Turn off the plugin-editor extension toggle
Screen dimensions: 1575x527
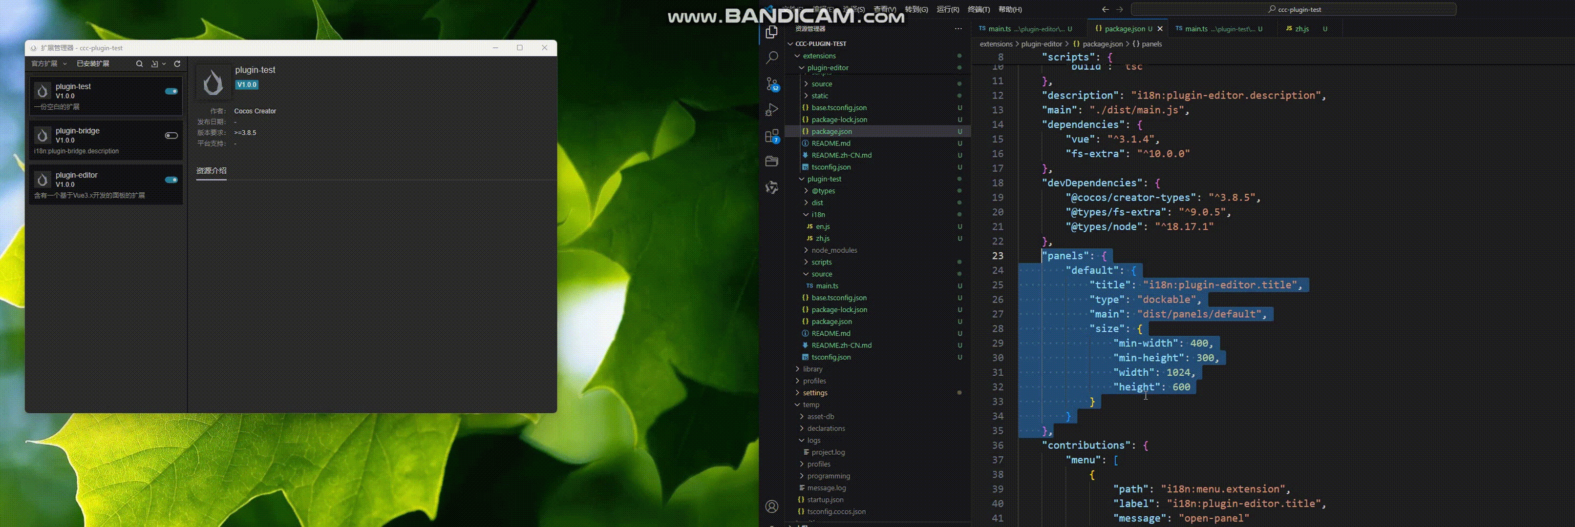(x=171, y=180)
